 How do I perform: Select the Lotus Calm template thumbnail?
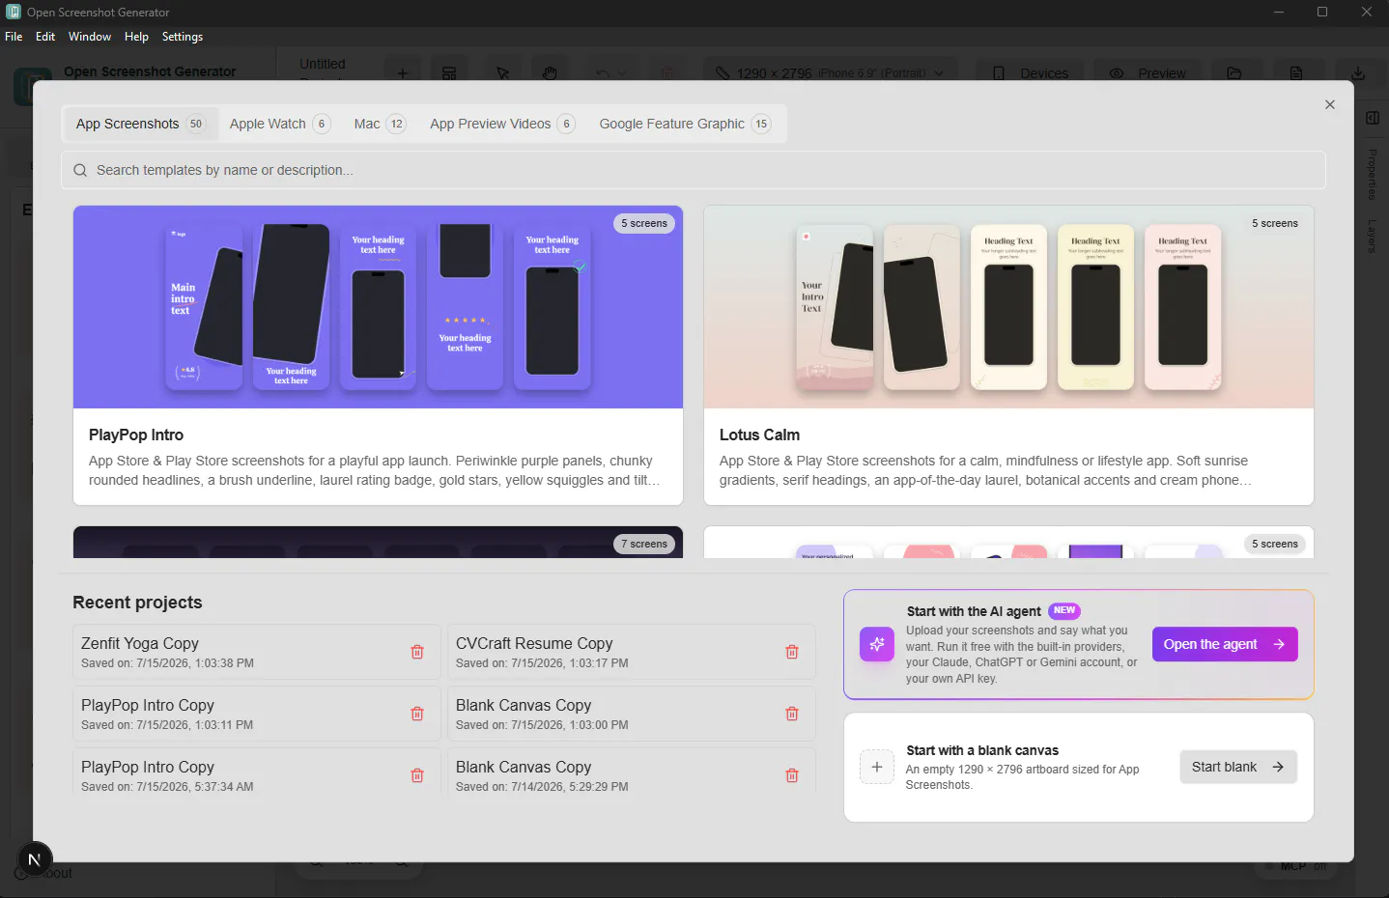click(x=1008, y=307)
